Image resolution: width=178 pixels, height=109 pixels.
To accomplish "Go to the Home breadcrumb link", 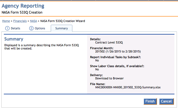I will pos(6,21).
